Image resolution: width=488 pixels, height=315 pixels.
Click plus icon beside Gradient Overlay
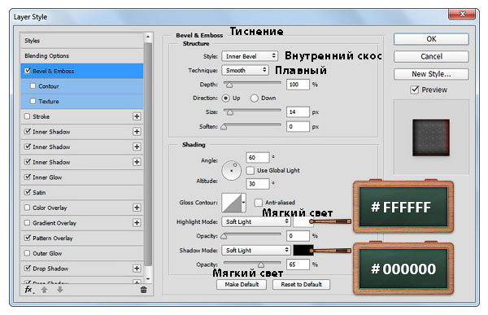[137, 223]
